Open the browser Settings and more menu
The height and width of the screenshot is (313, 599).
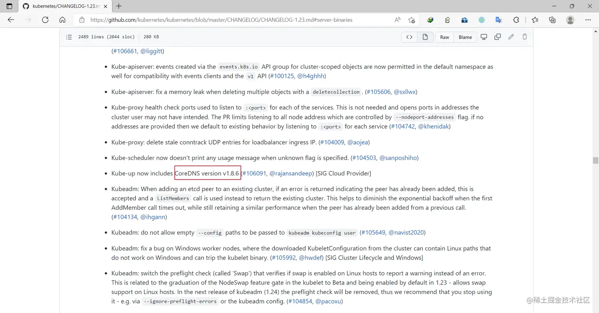click(588, 20)
